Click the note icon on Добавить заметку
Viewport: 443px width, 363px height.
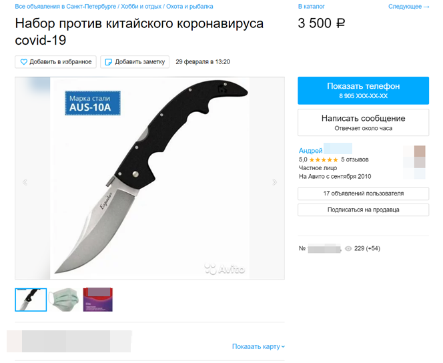point(109,62)
